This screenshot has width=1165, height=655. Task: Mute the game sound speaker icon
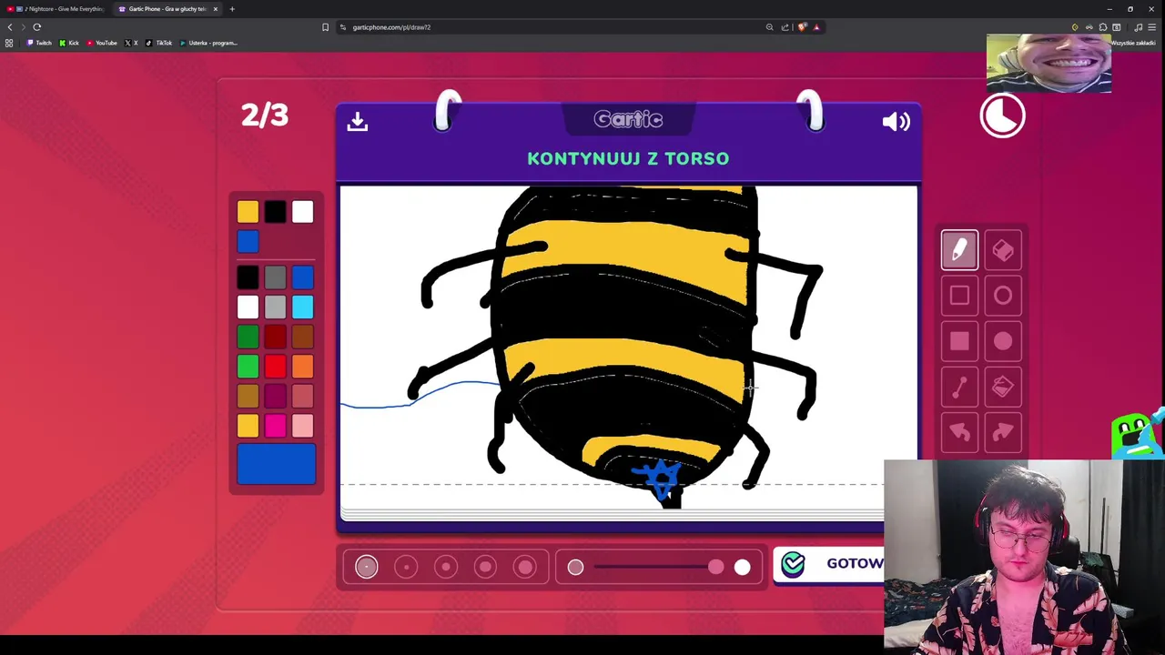tap(896, 121)
